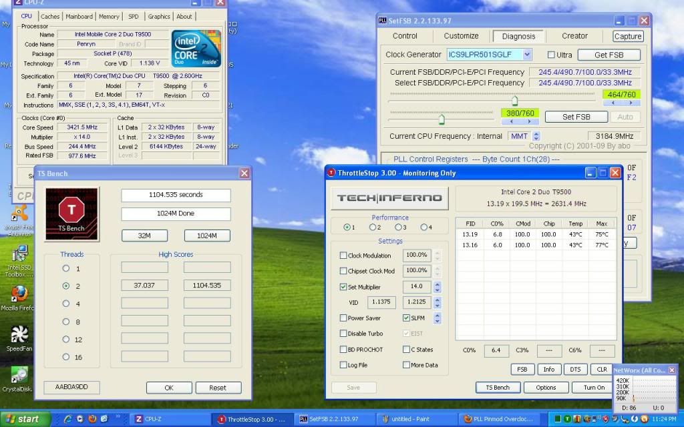The width and height of the screenshot is (684, 427).
Task: Click the Internet Explorer quick launch icon
Action: pyautogui.click(x=67, y=419)
